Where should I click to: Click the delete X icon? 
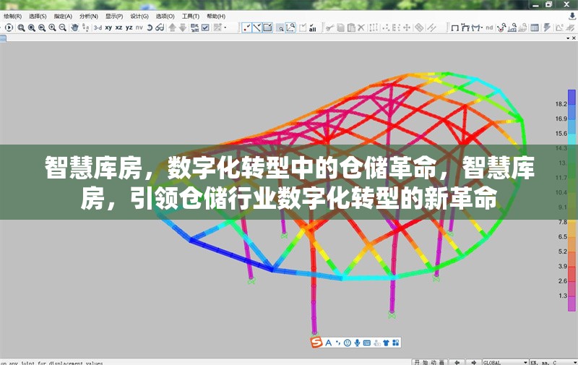click(x=361, y=27)
